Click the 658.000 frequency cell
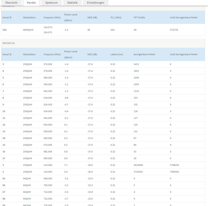208x206 pixels. tap(48, 132)
